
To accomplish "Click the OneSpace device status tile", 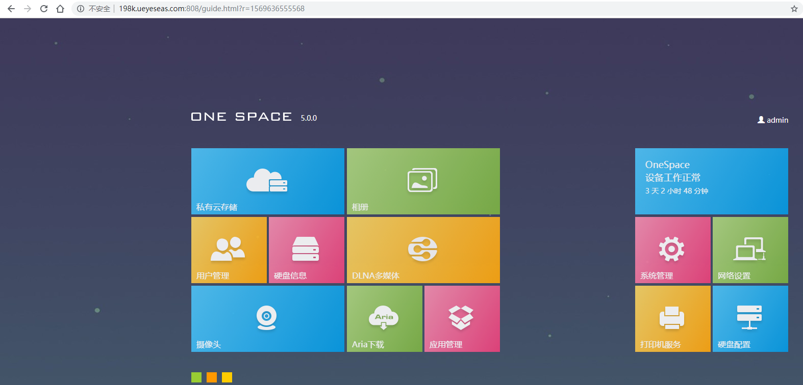I will [711, 181].
